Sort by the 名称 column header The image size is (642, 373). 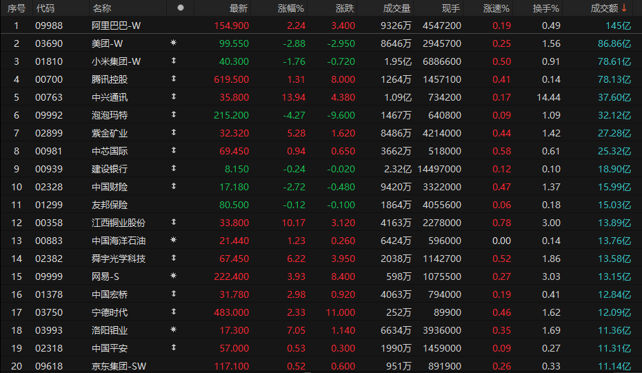pos(102,8)
